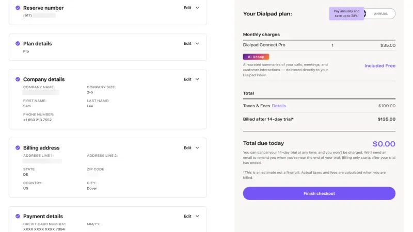This screenshot has height=232, width=413.
Task: Click the Dialpad Connect Pro line item
Action: 264,45
